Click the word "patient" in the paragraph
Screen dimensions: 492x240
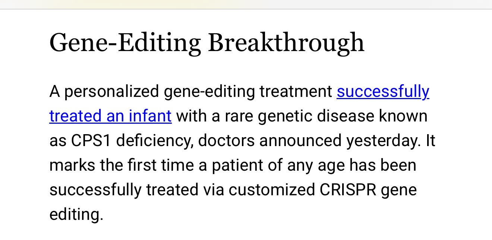coord(238,165)
